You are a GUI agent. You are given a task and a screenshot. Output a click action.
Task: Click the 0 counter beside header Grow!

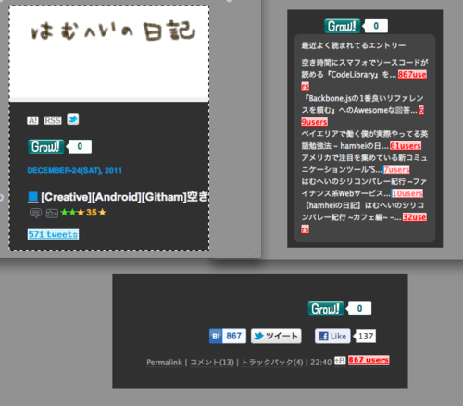(x=80, y=146)
